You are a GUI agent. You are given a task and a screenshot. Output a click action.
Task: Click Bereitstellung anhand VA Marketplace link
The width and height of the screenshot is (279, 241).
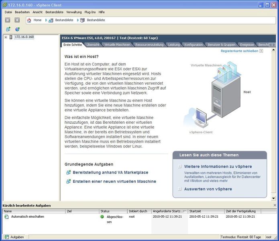pyautogui.click(x=110, y=172)
